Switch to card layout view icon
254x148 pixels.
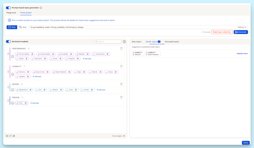pyautogui.click(x=11, y=136)
